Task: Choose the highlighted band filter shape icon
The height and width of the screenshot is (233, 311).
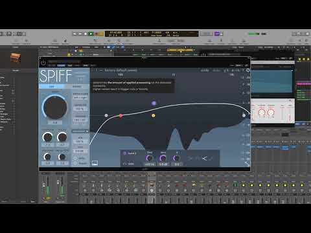Action: point(204,159)
